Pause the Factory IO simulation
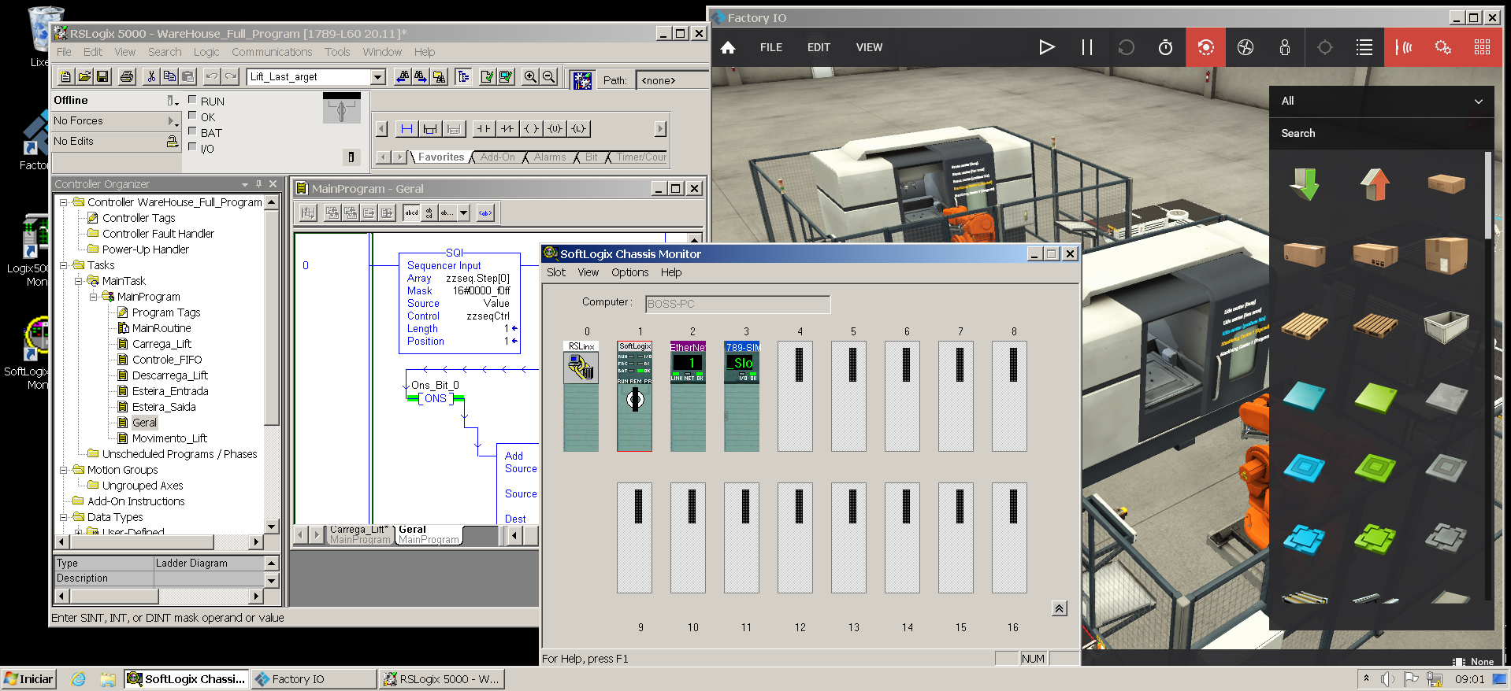The image size is (1511, 691). point(1086,47)
